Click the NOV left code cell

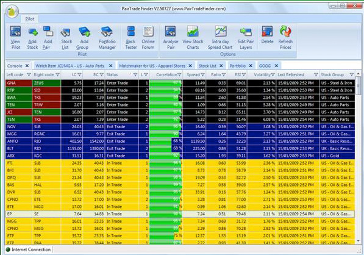tap(18, 127)
